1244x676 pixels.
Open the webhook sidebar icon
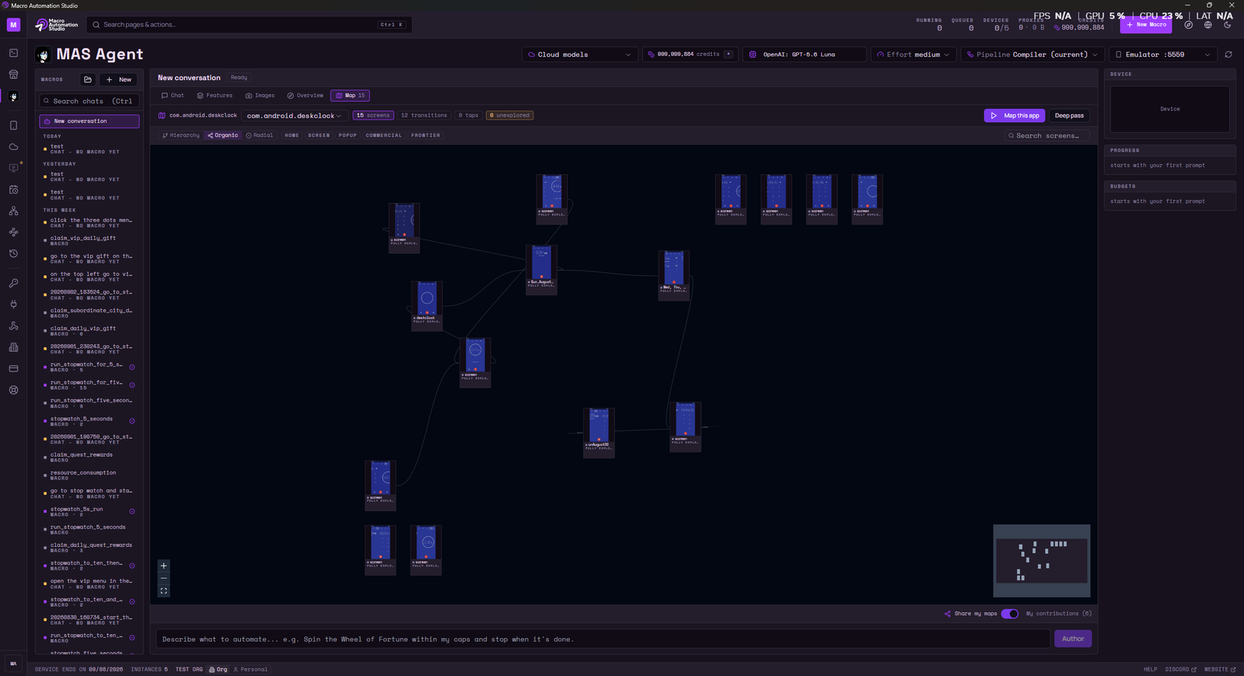(x=13, y=326)
